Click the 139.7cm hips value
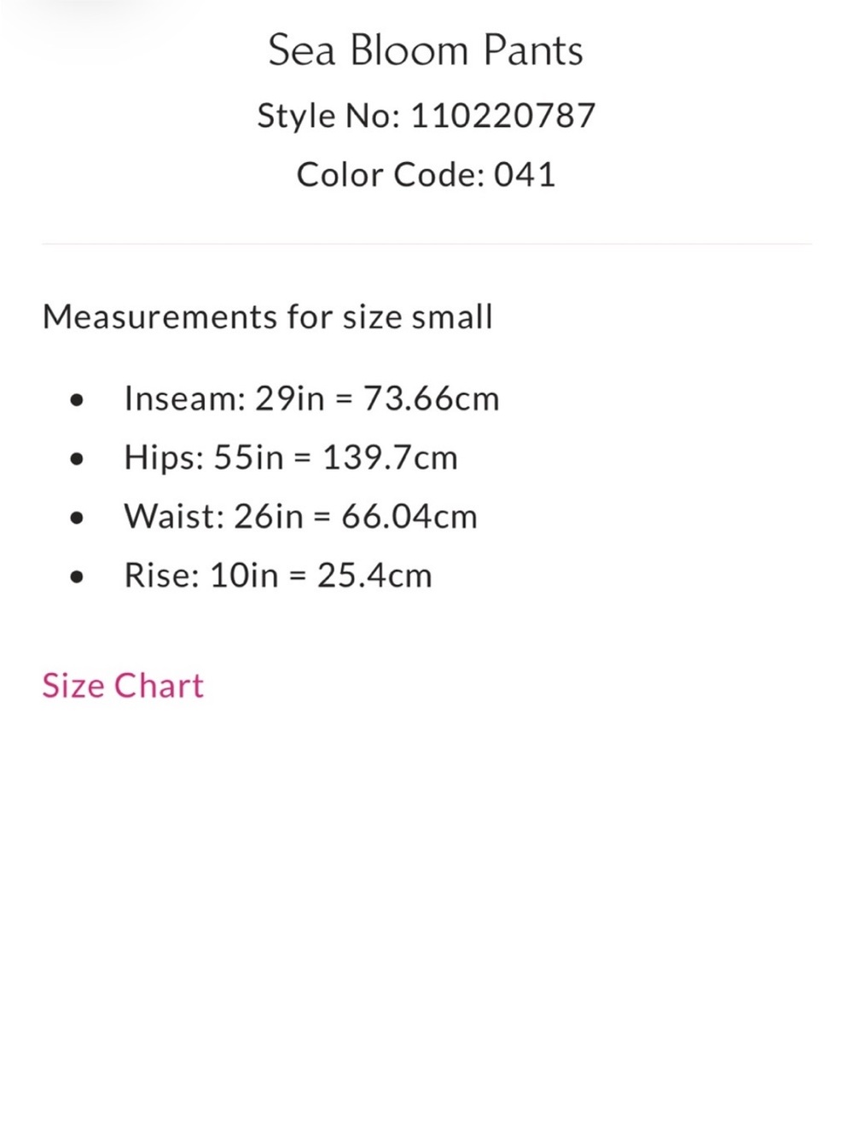The height and width of the screenshot is (1137, 853). pyautogui.click(x=390, y=458)
